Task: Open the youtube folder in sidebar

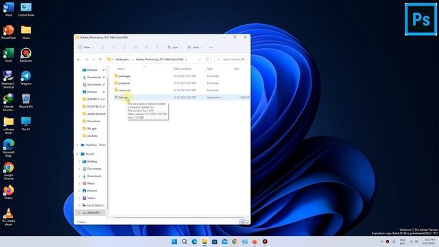Action: click(x=92, y=136)
